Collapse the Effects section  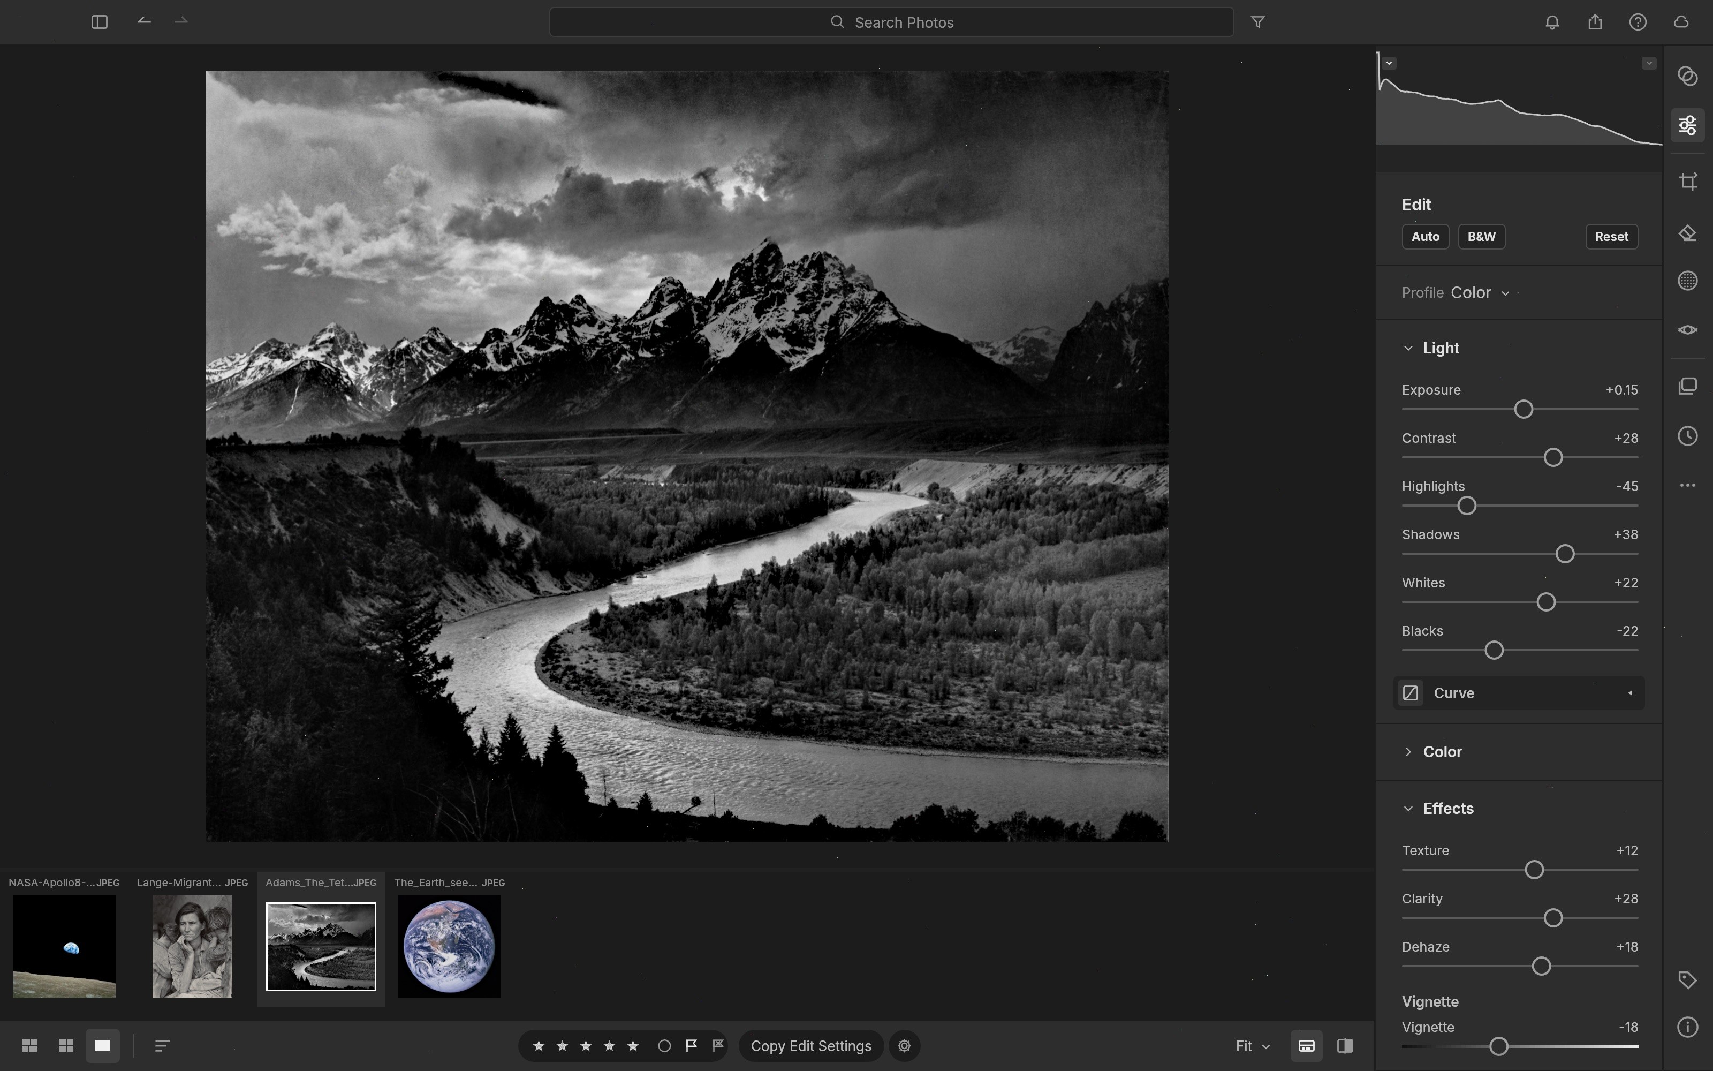pos(1408,808)
